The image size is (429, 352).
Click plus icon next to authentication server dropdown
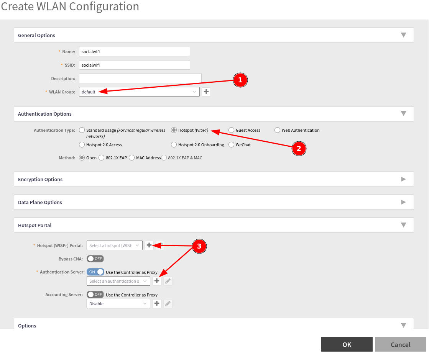tap(156, 281)
